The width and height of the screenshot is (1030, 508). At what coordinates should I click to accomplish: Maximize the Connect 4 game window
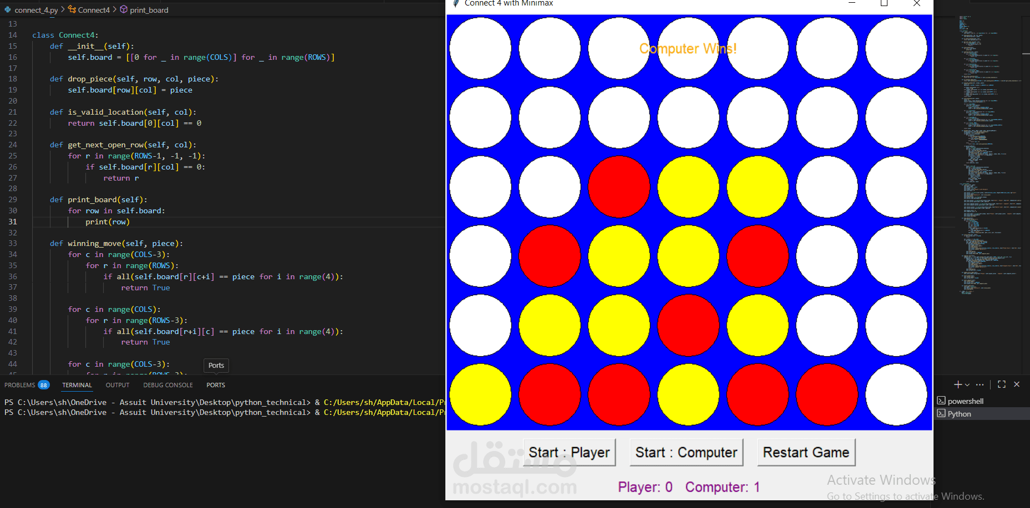(884, 3)
